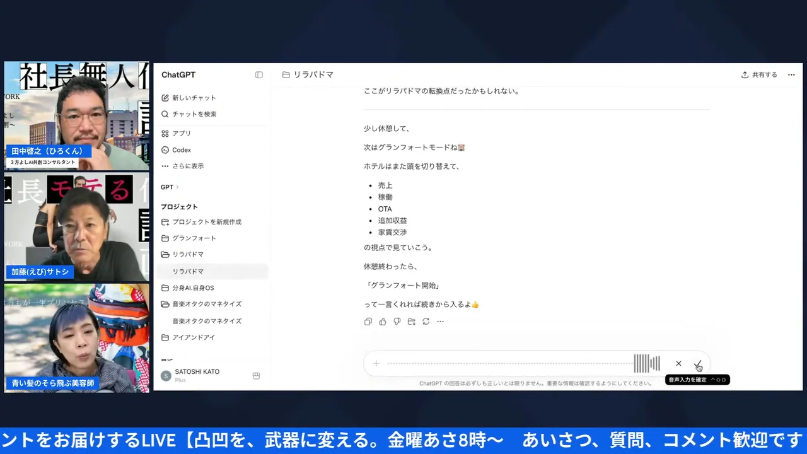The image size is (807, 454).
Task: Click the folder icon in chat header
Action: click(x=286, y=74)
